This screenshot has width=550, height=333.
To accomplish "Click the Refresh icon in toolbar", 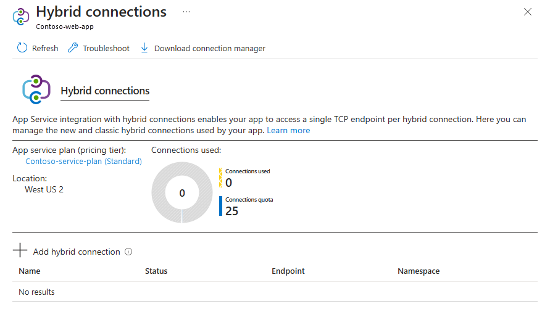I will 22,48.
